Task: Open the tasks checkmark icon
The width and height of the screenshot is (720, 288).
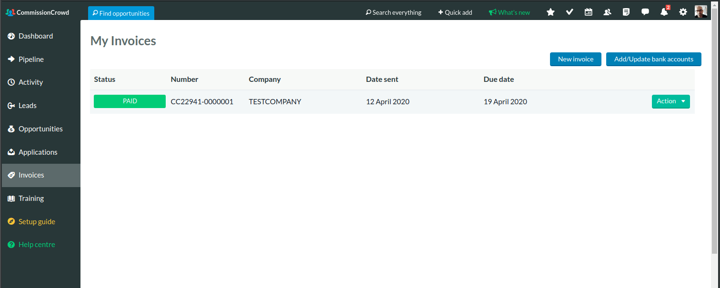Action: click(x=570, y=12)
